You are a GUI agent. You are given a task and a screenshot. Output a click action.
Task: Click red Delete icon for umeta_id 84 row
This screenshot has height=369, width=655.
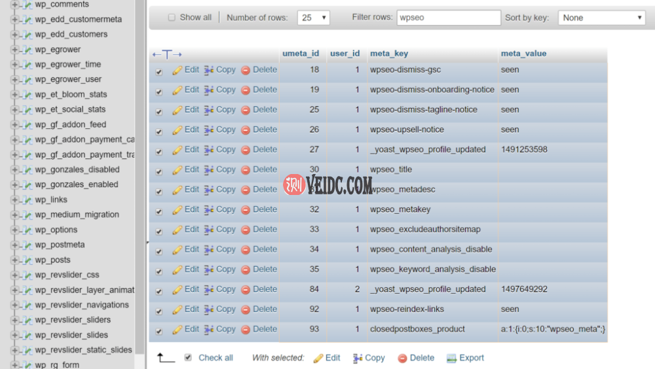click(x=246, y=290)
